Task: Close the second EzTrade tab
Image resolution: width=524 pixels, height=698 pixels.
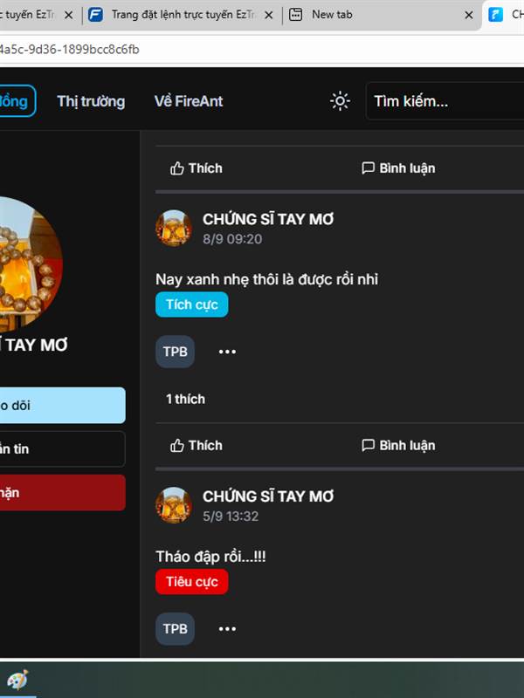Action: tap(269, 15)
